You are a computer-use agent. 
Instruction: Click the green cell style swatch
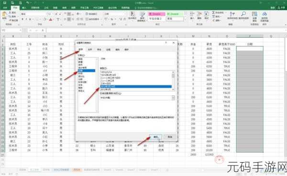(x=175, y=14)
